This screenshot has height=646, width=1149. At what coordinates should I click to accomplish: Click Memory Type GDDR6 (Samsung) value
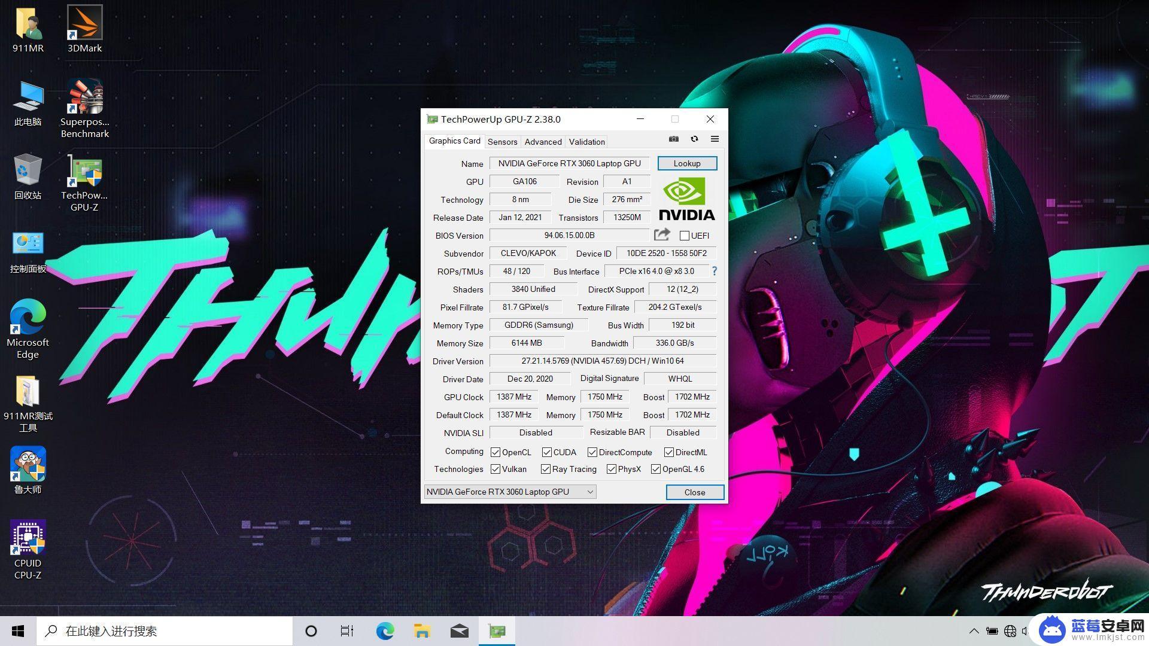(539, 325)
